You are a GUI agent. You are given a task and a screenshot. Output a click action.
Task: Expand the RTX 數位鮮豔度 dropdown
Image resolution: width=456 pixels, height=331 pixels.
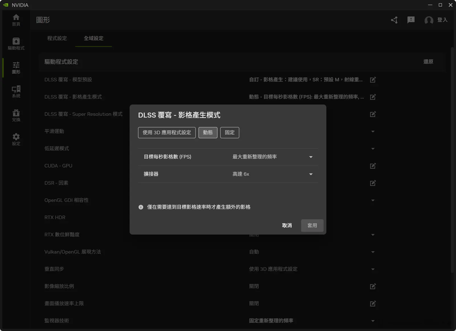(373, 235)
